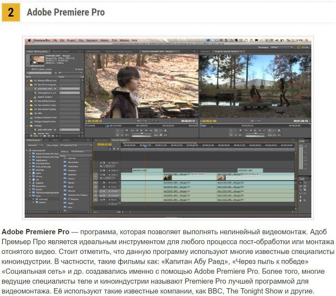
Task: Click the Source monitor Play button
Action: (141, 131)
